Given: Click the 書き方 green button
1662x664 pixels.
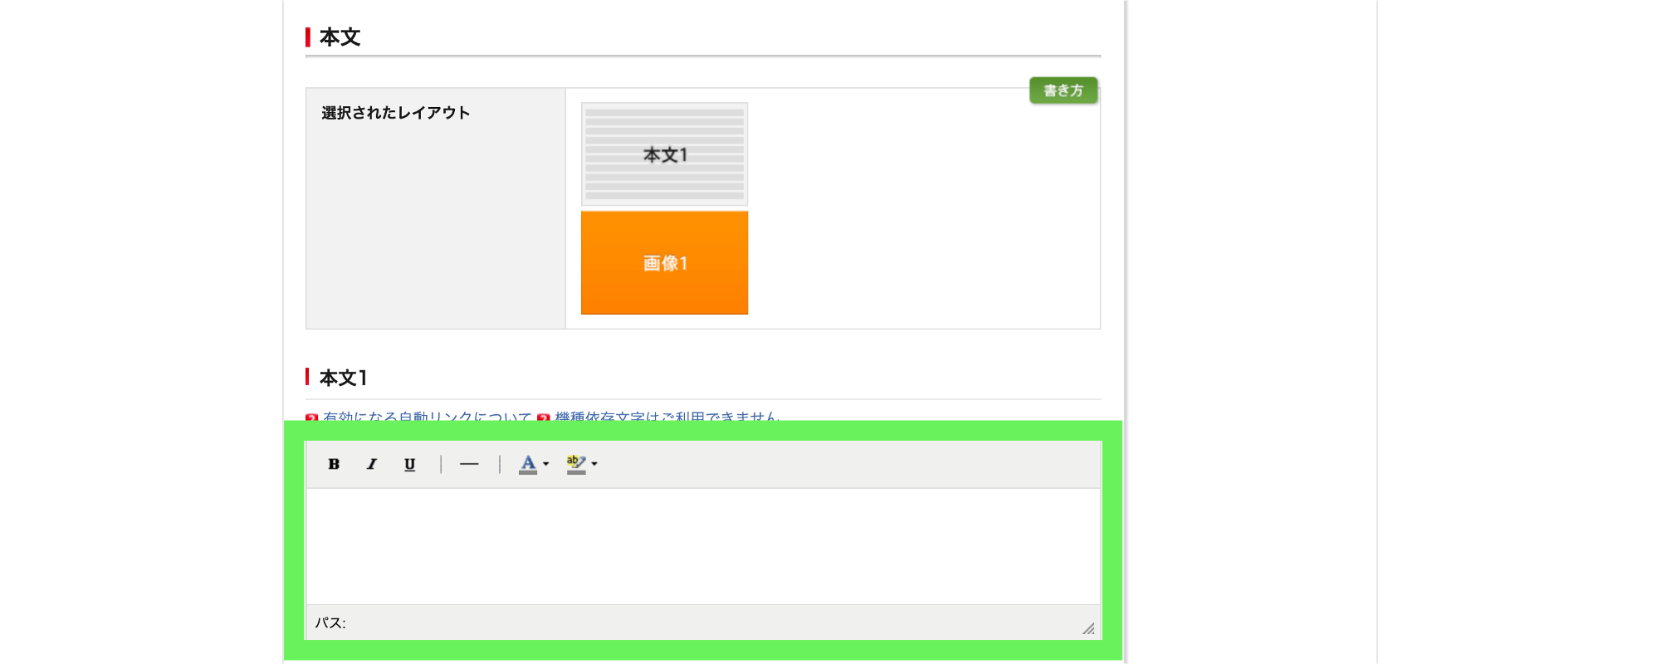Looking at the screenshot, I should tap(1063, 90).
